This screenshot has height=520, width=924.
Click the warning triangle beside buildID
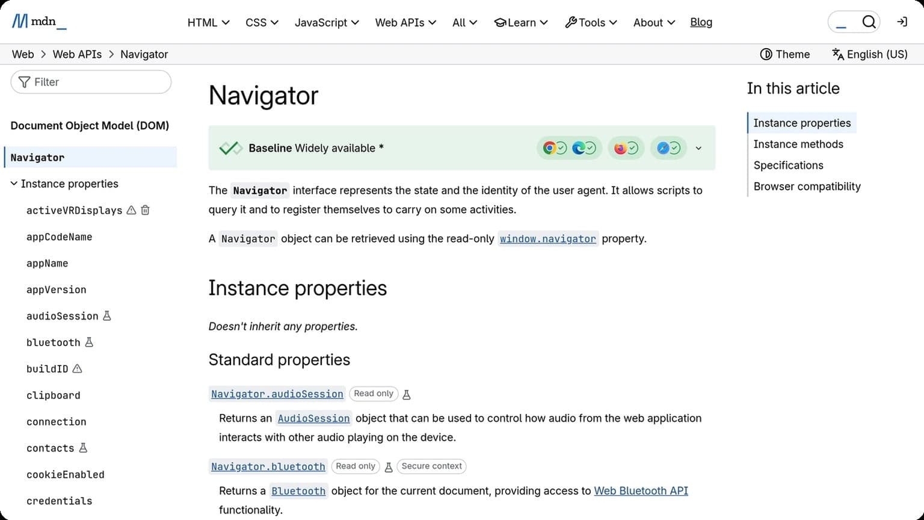pos(77,368)
